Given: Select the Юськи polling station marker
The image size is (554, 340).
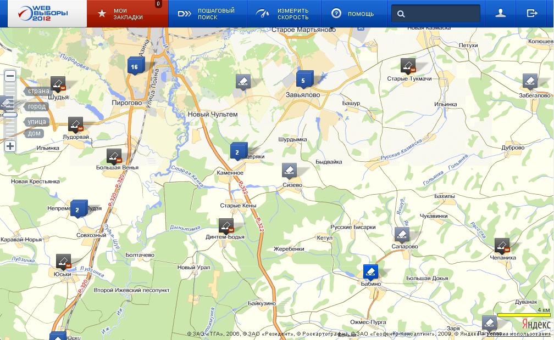Looking at the screenshot, I should tap(64, 263).
